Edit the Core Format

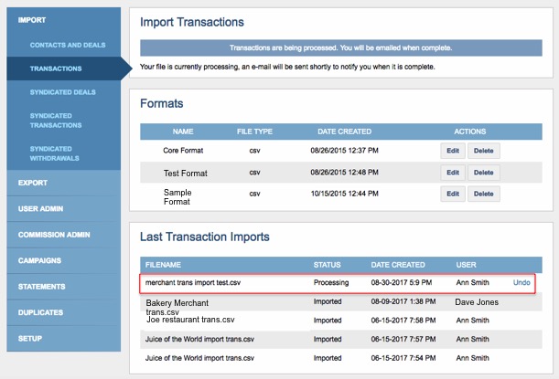click(453, 151)
